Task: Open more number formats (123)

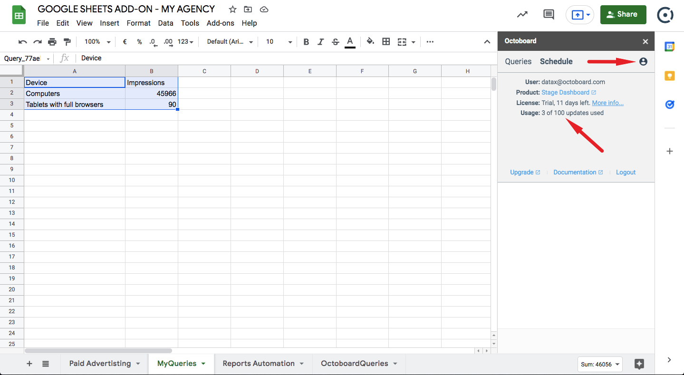Action: coord(185,42)
